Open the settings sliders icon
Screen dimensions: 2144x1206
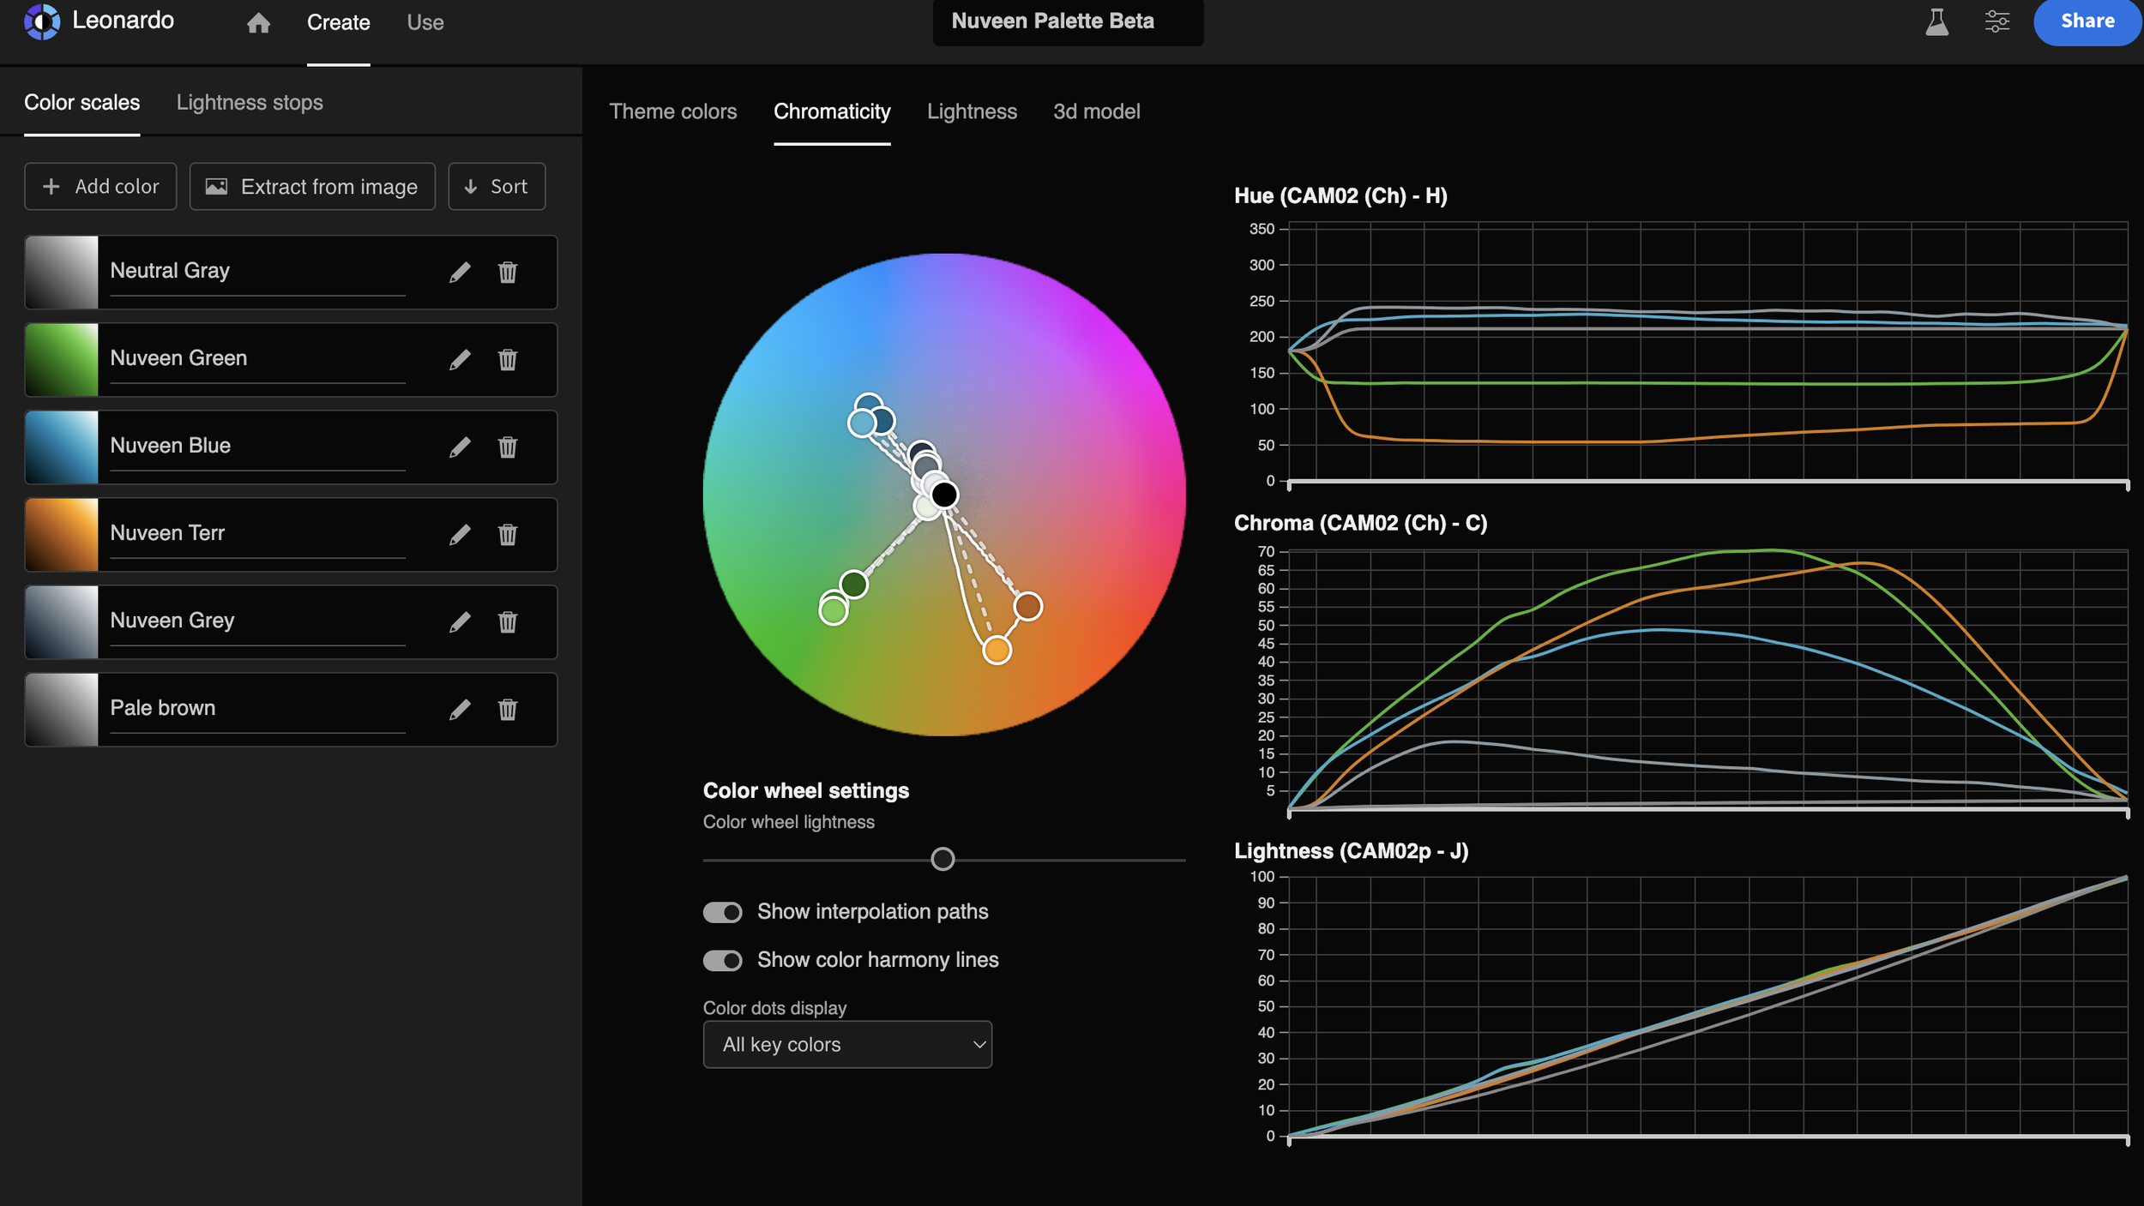point(1996,21)
